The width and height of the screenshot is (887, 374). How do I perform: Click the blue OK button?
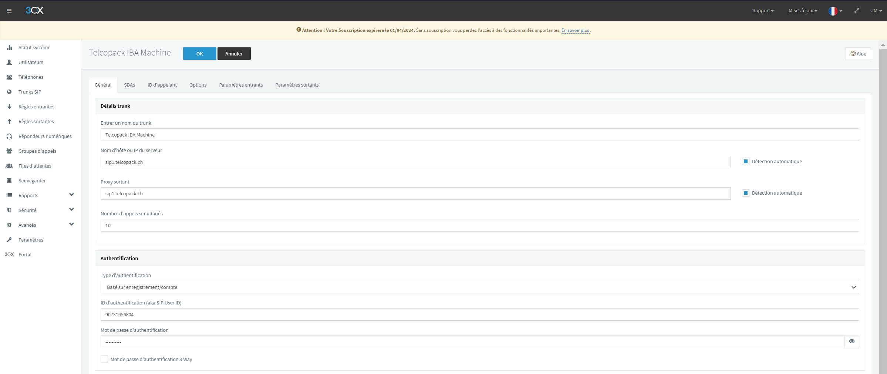(199, 54)
